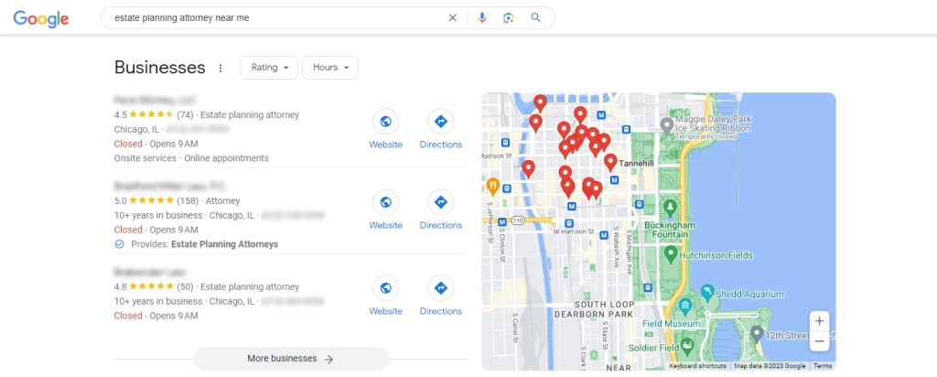Select Maggie Daley Park gray pin
This screenshot has height=377, width=937.
point(667,126)
